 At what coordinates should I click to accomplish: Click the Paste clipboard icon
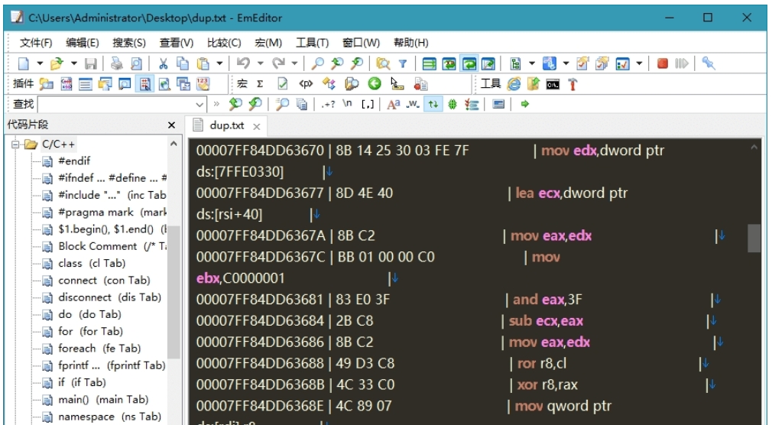203,63
